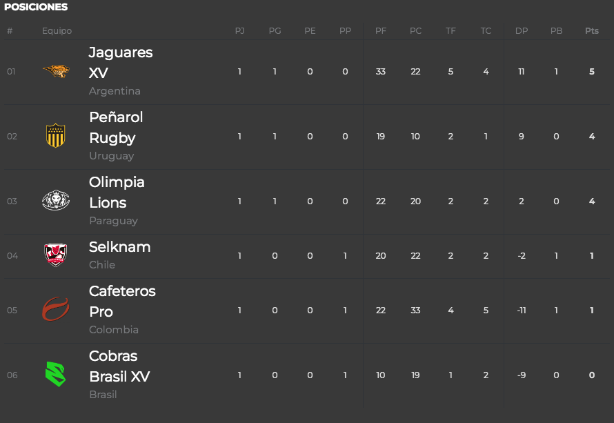
Task: Click the Selknam red shield logo
Action: [56, 255]
